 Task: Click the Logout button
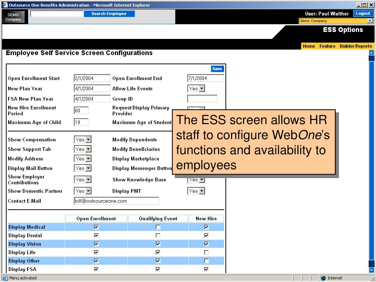coord(363,14)
